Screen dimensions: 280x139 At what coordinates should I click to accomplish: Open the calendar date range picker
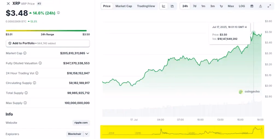[252, 6]
